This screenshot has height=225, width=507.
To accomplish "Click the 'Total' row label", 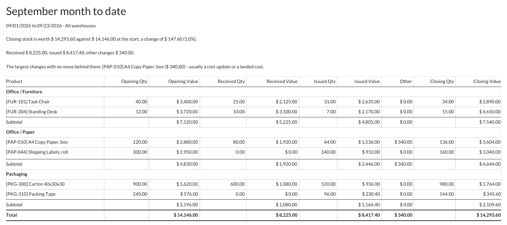I will (11, 215).
